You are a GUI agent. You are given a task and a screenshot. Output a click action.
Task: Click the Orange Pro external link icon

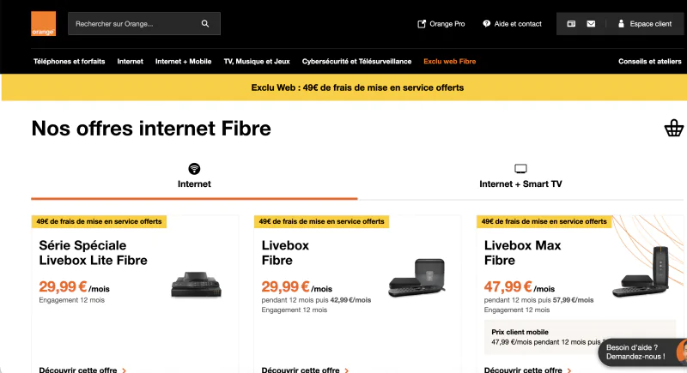pos(422,24)
